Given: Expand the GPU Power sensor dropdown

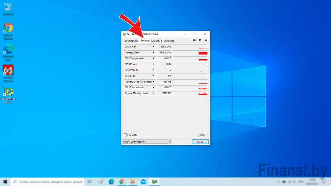Looking at the screenshot, I should pyautogui.click(x=153, y=64).
